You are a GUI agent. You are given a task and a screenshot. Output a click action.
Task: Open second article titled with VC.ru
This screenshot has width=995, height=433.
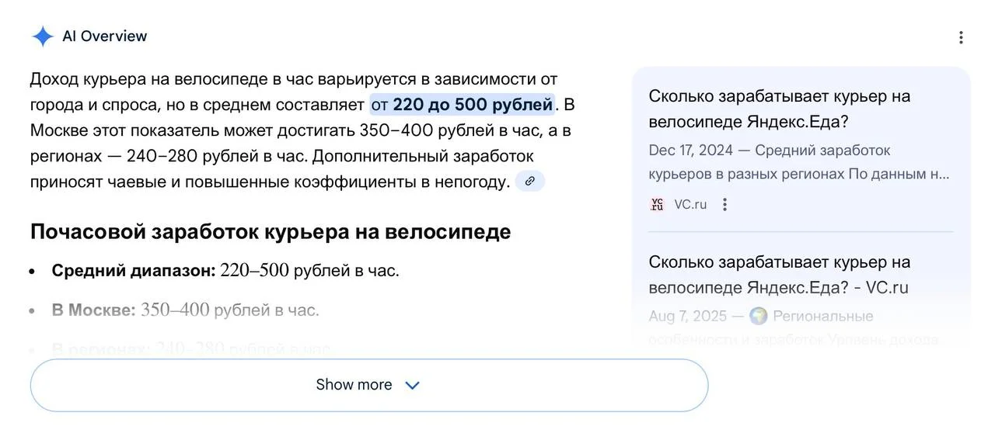coord(779,275)
